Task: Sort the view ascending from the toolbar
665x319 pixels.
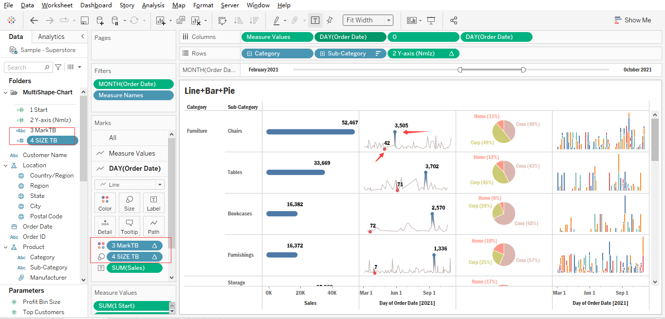Action: click(x=238, y=20)
